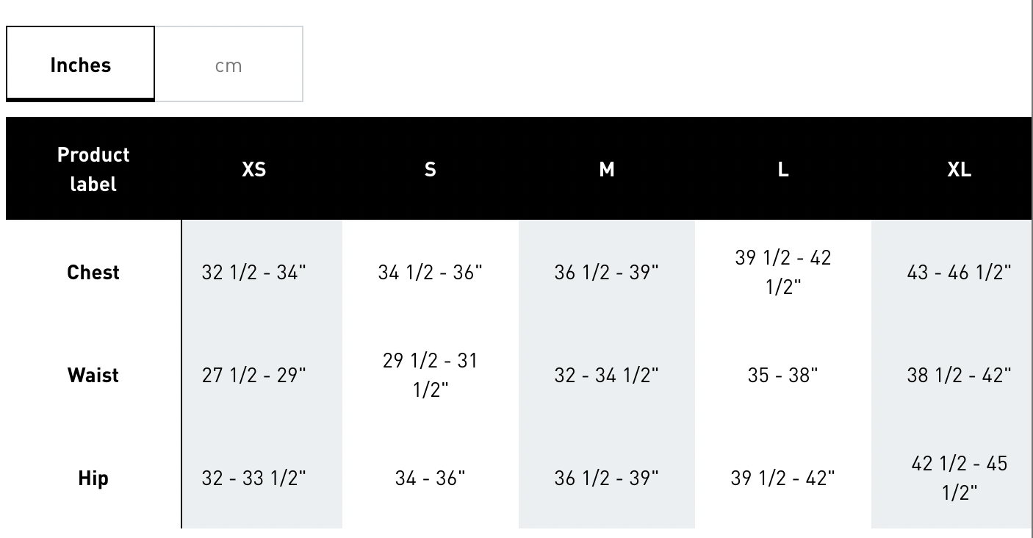The image size is (1033, 538).
Task: Select the M size column header
Action: (607, 169)
